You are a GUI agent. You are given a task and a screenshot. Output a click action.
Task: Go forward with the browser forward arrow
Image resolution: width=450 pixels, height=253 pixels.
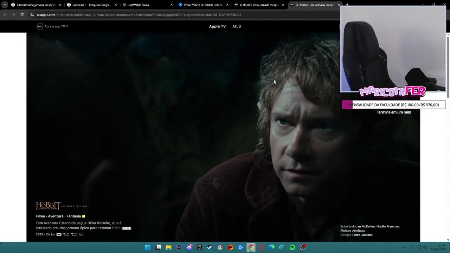click(x=13, y=15)
